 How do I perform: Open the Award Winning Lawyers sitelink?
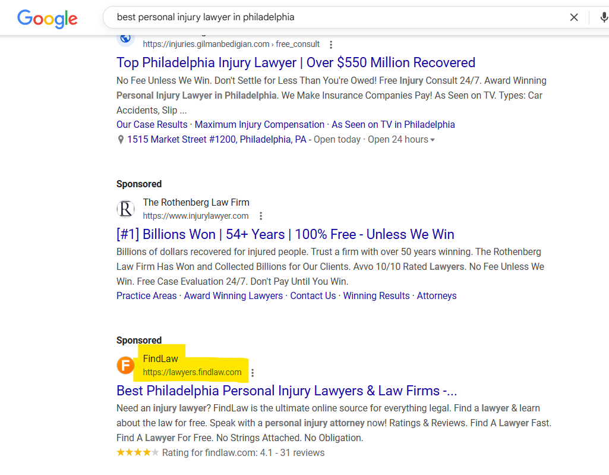point(233,296)
